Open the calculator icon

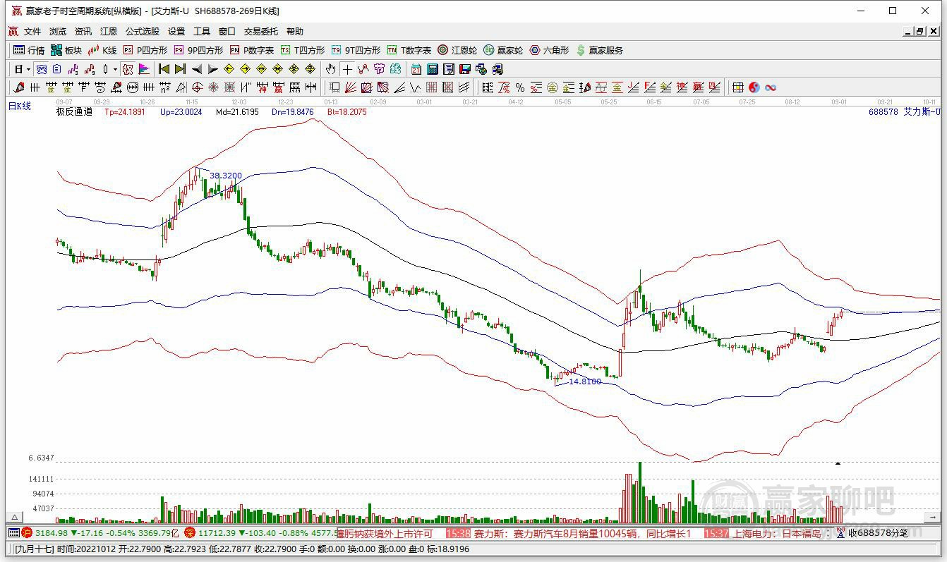coord(432,69)
